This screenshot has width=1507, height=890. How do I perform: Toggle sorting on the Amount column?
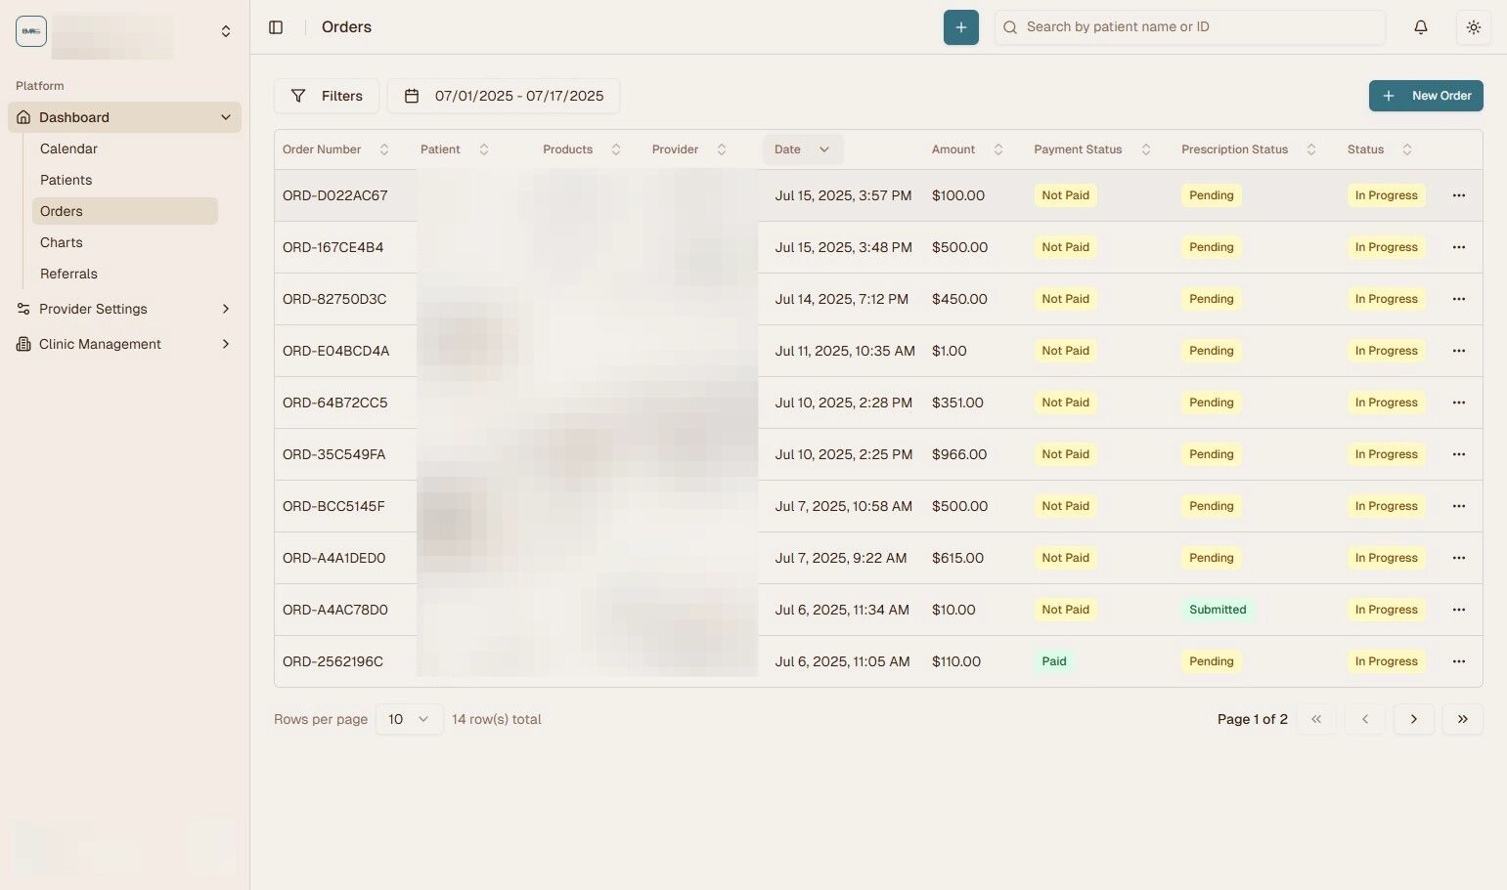coord(998,148)
